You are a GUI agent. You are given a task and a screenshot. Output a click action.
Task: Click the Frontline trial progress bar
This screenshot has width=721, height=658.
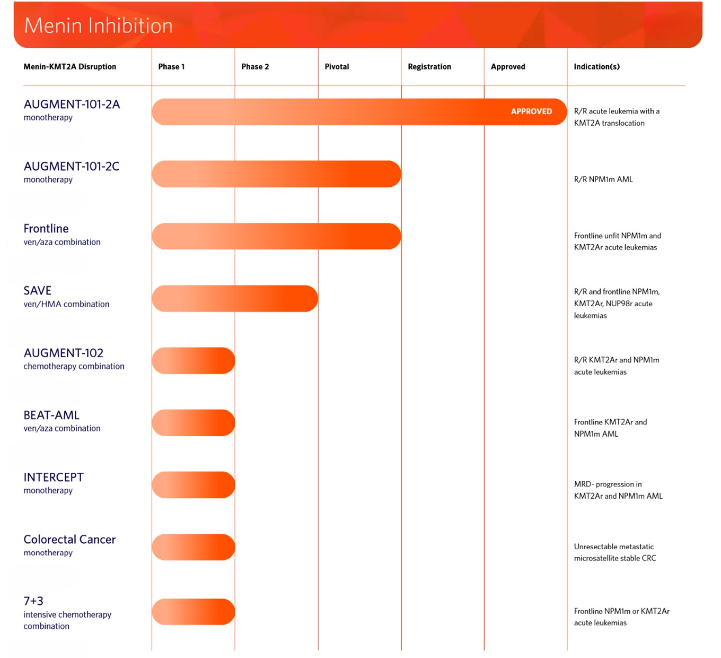pyautogui.click(x=276, y=236)
